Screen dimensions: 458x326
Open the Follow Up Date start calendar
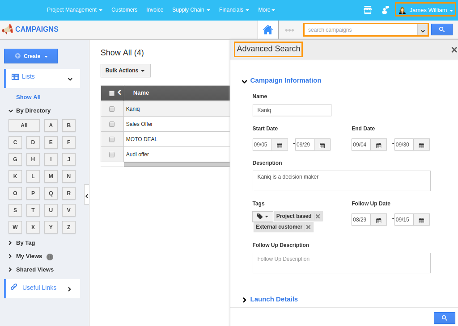pos(378,220)
